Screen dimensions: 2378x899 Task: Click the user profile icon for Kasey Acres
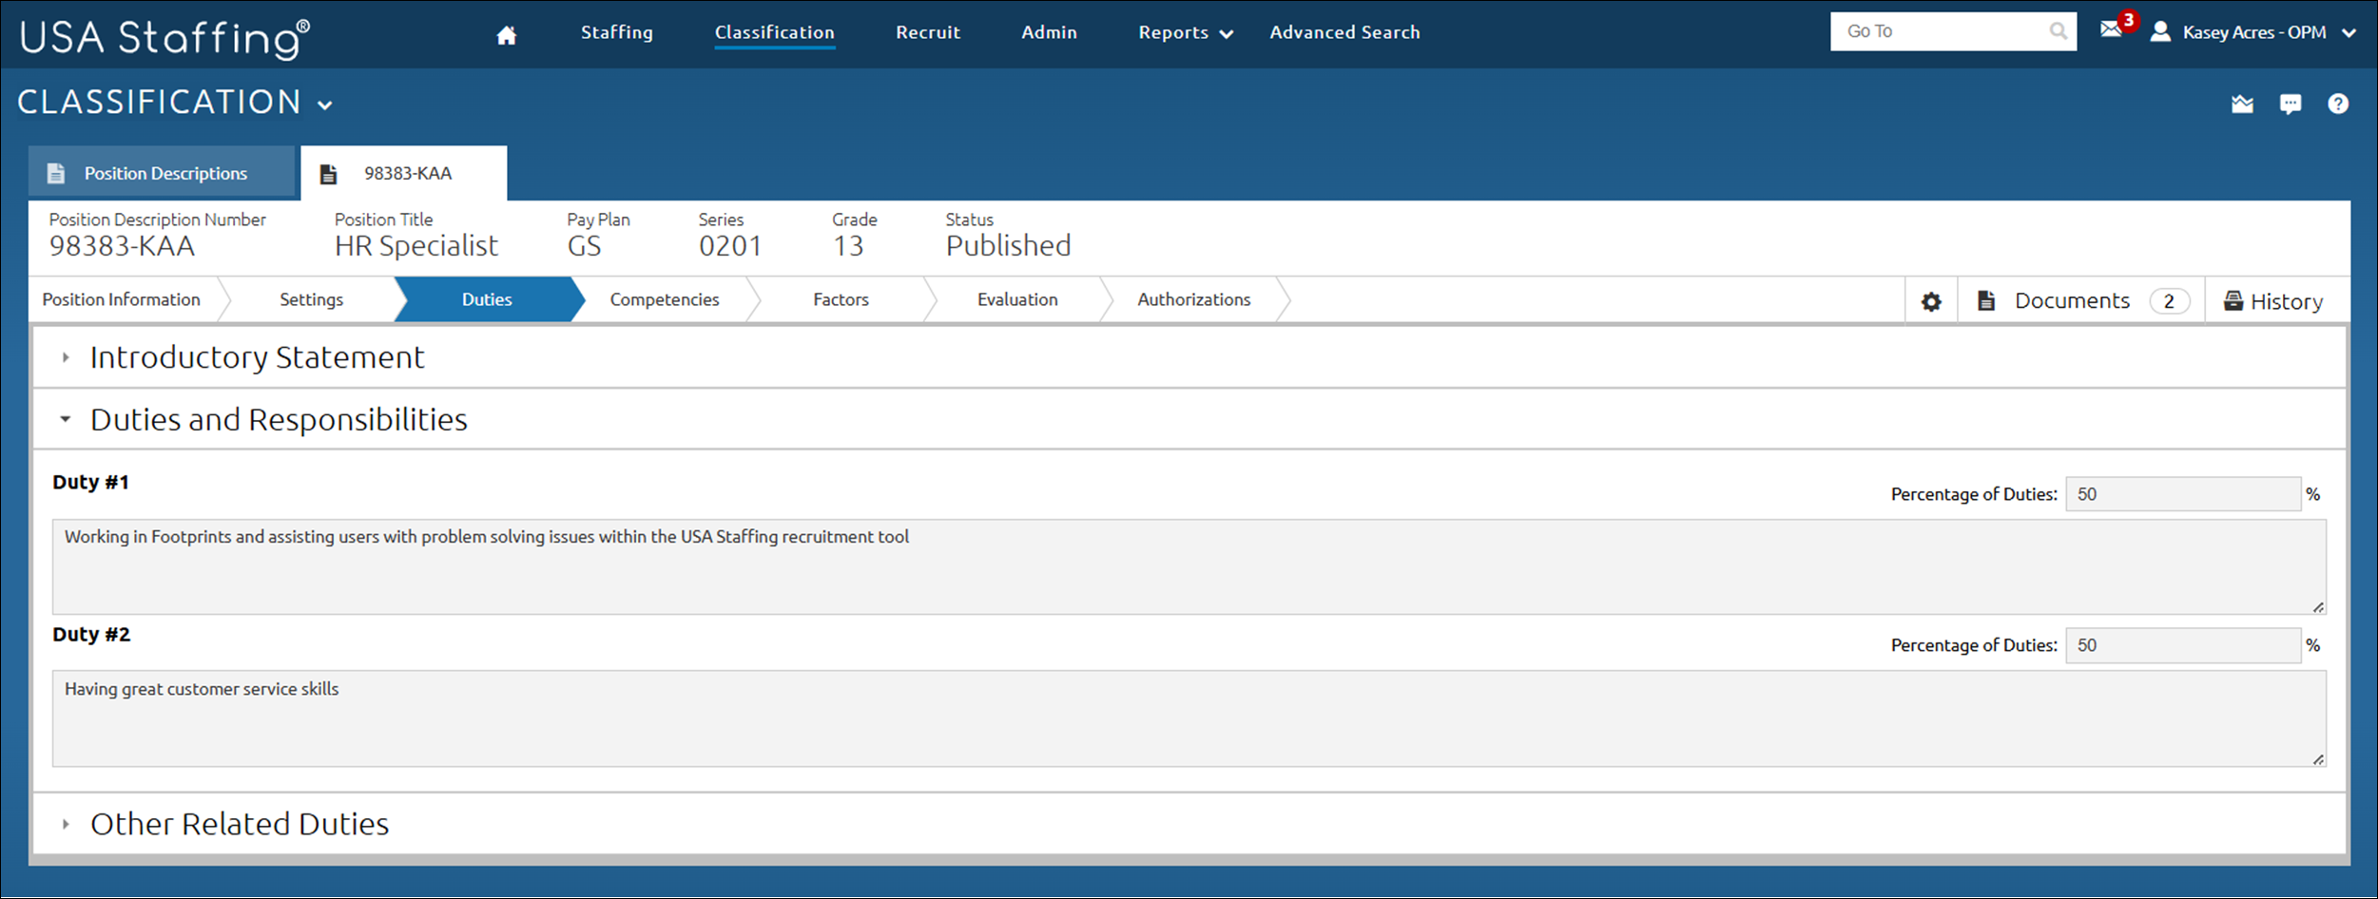[x=2160, y=32]
